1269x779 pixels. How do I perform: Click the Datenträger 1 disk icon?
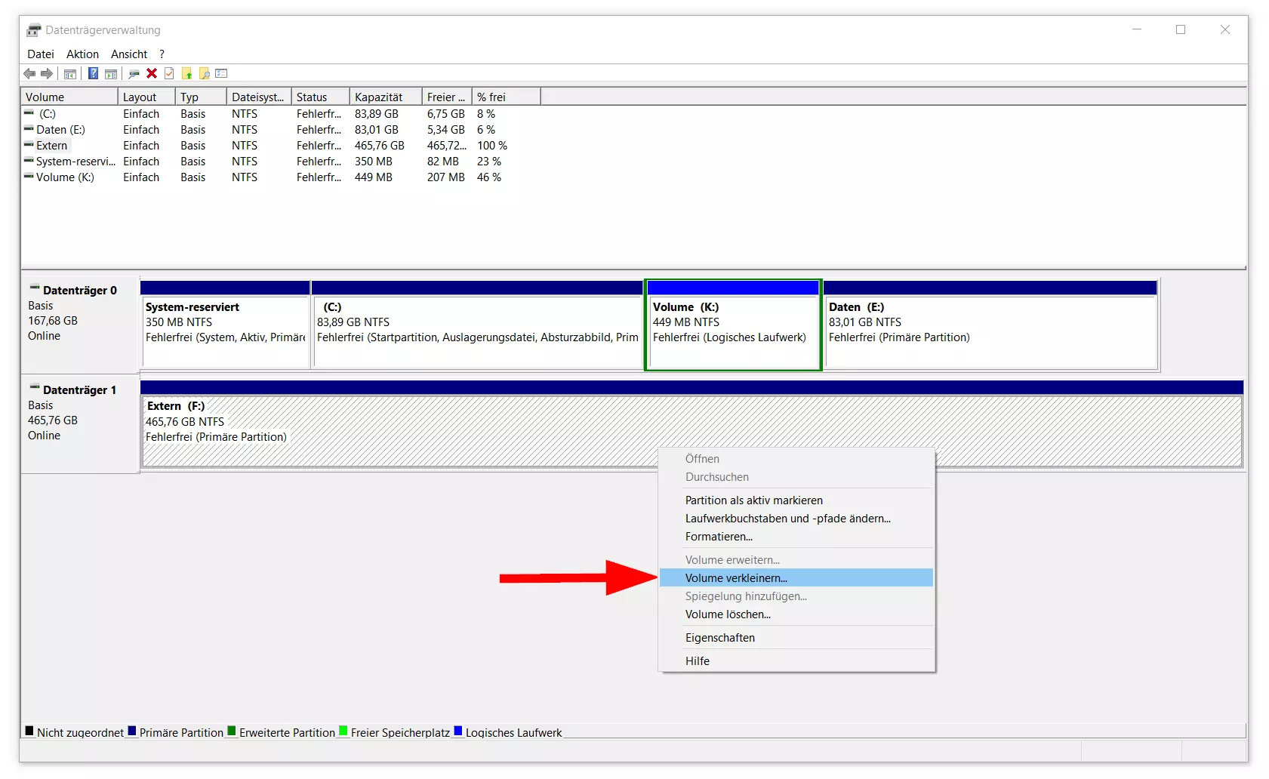pyautogui.click(x=35, y=388)
